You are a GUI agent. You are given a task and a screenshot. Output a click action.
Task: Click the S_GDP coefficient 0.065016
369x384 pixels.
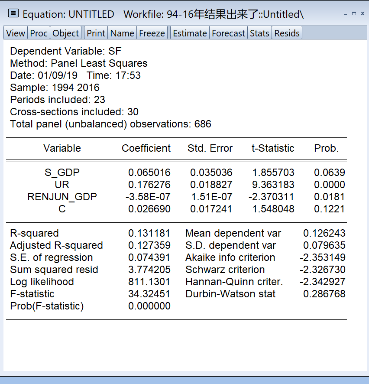coord(149,172)
